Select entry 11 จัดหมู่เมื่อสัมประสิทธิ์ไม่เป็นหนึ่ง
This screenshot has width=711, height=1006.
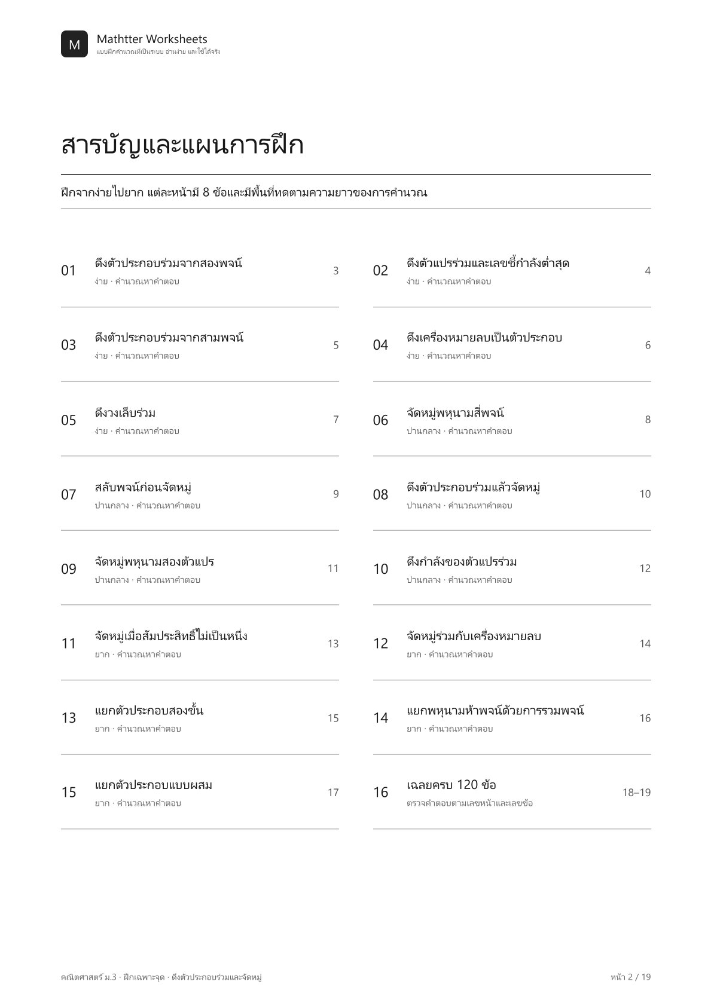point(200,643)
